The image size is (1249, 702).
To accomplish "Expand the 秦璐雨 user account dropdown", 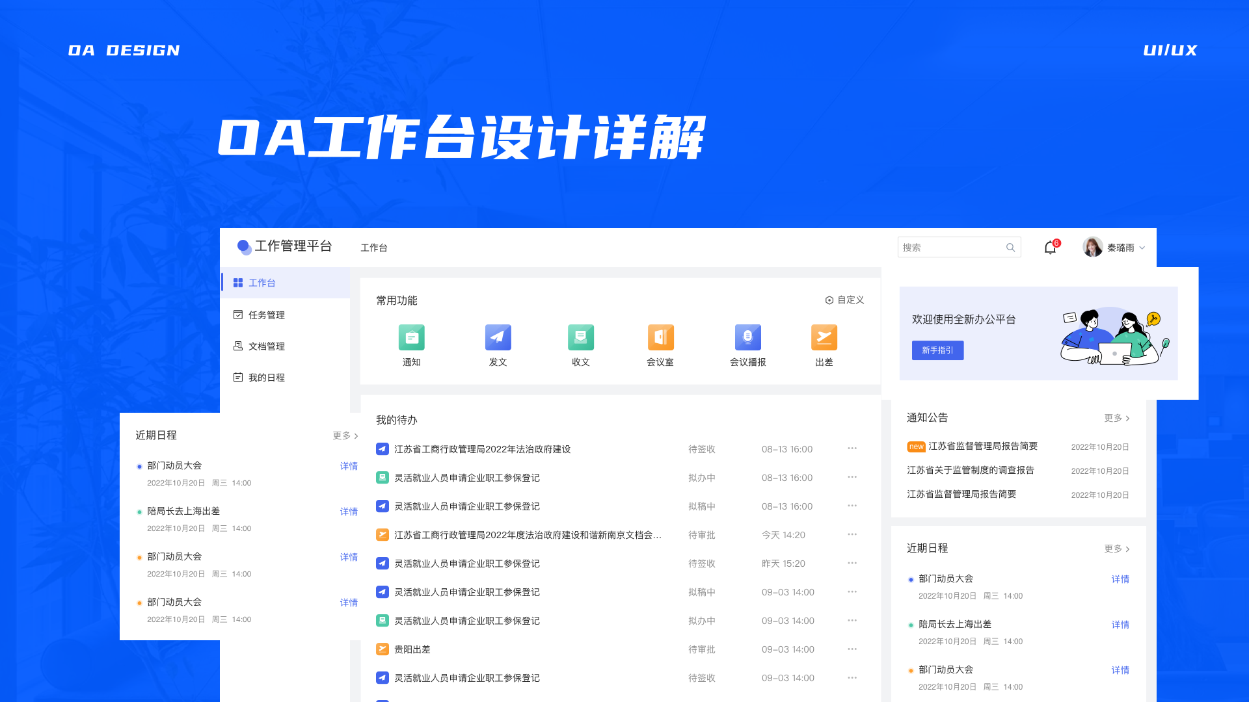I will coord(1142,248).
